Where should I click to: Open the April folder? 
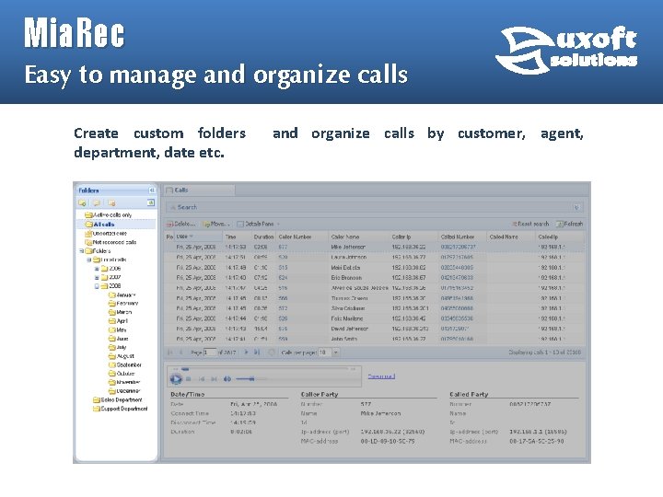[x=118, y=321]
